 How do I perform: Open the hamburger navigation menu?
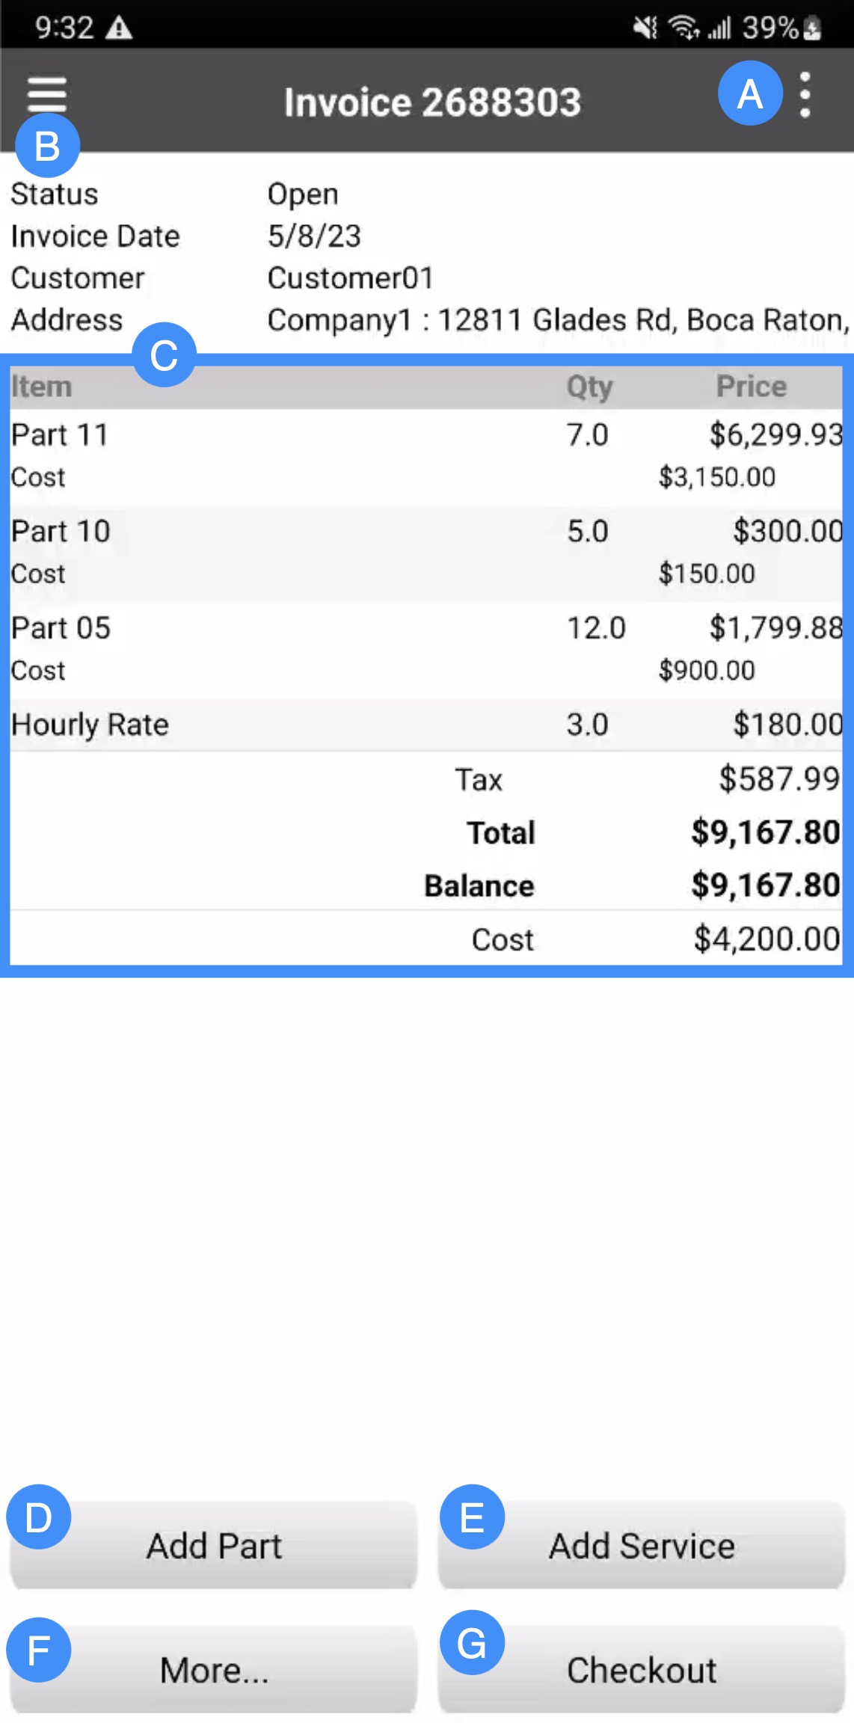[x=46, y=94]
